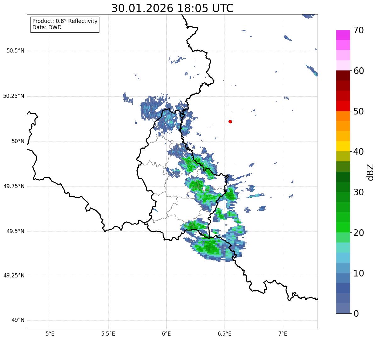Pick the dark maroon colorbar segment below 60
This screenshot has width=378, height=340.
[343, 75]
